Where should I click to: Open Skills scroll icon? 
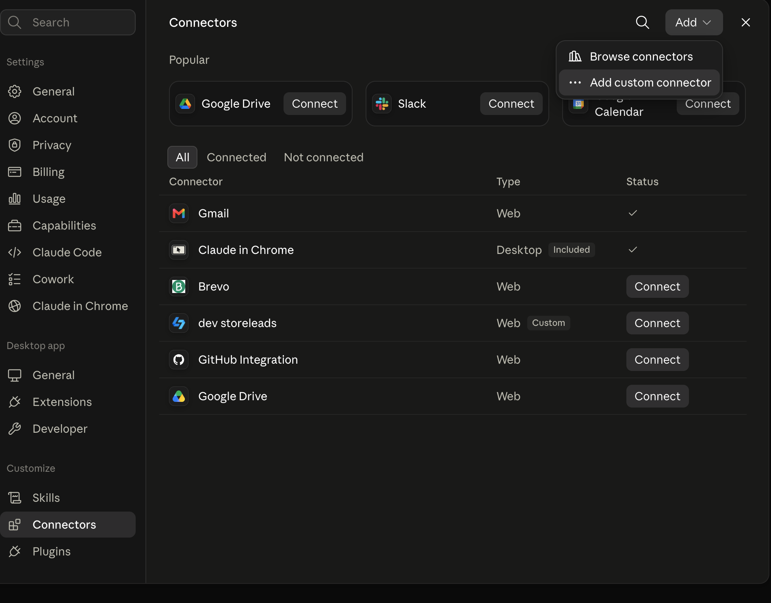tap(15, 498)
